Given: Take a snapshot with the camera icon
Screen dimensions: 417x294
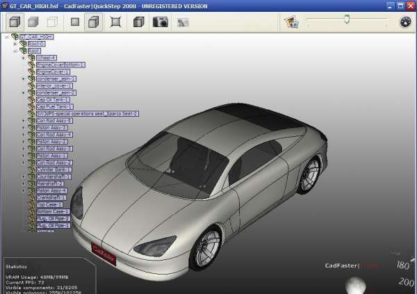Looking at the screenshot, I should click(x=161, y=22).
